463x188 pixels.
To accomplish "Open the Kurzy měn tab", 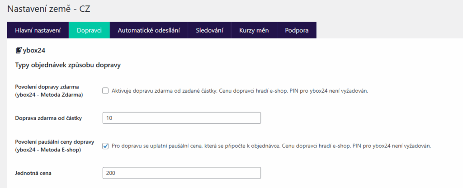I will [254, 30].
